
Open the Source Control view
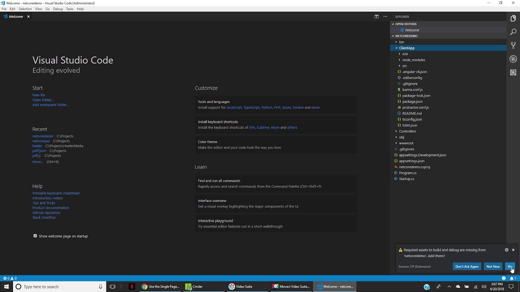click(513, 45)
